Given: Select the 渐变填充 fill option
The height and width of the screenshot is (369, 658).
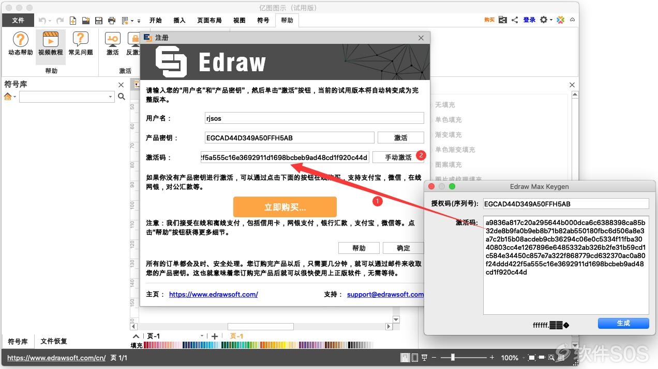Looking at the screenshot, I should point(448,135).
